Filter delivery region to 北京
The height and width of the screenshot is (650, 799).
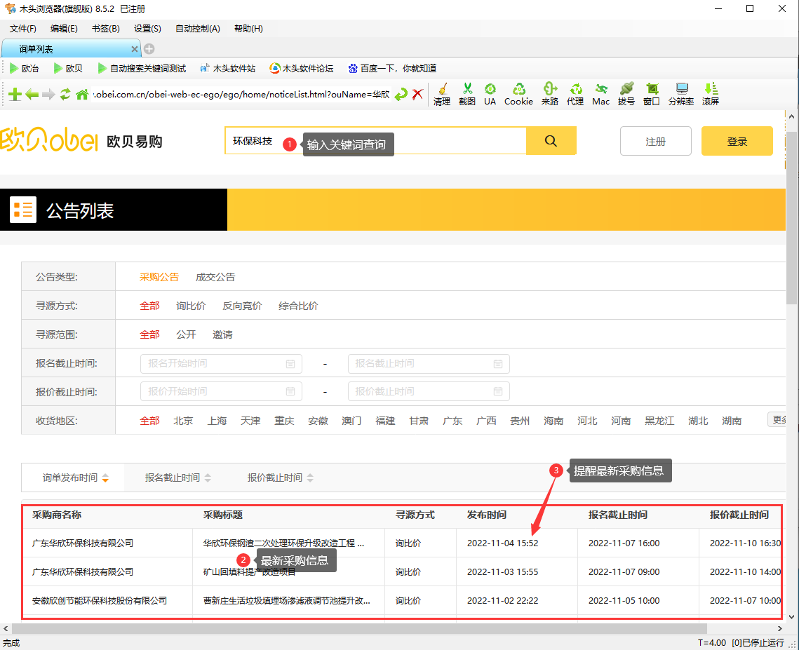183,421
